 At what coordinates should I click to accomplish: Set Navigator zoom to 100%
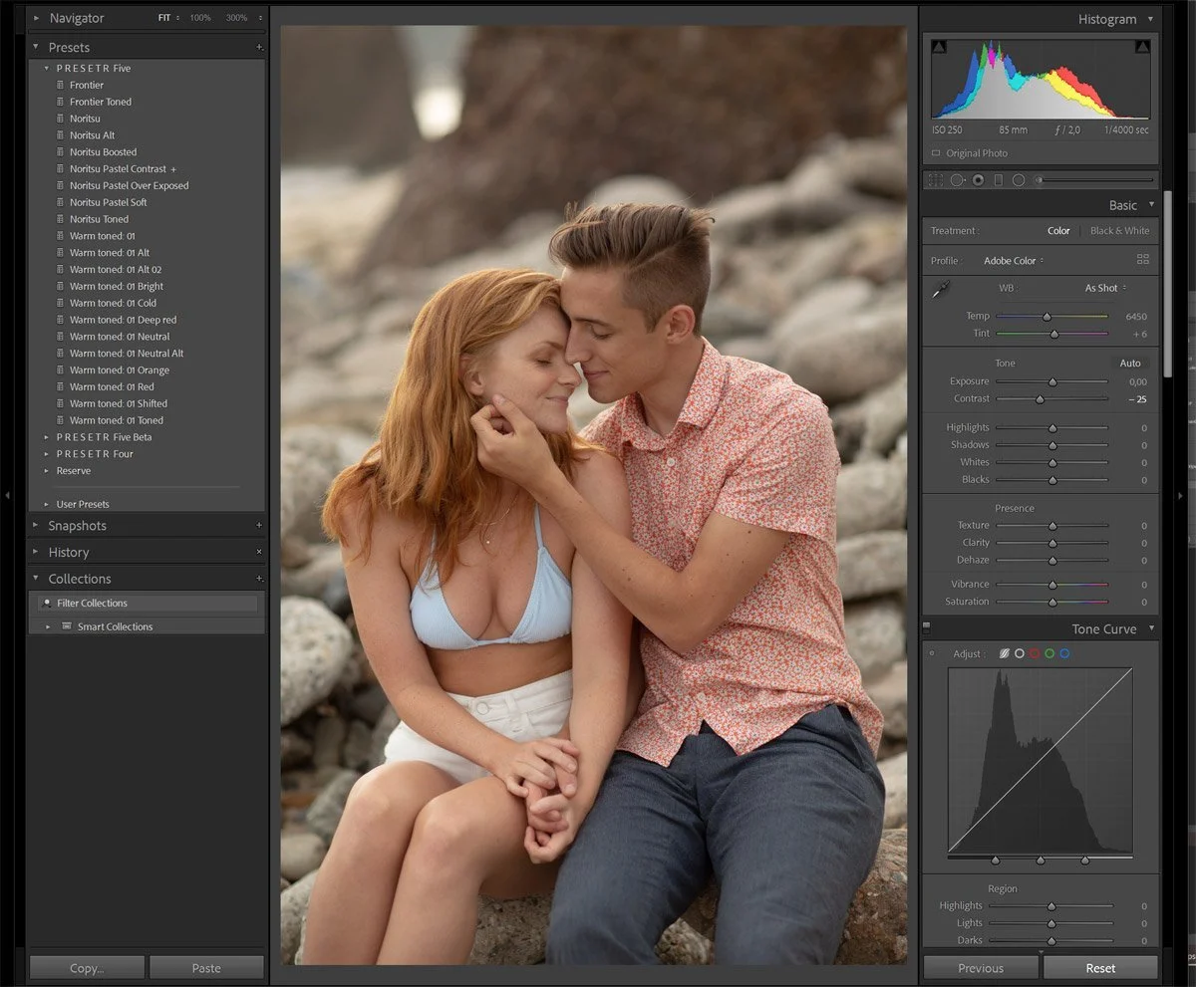point(200,18)
